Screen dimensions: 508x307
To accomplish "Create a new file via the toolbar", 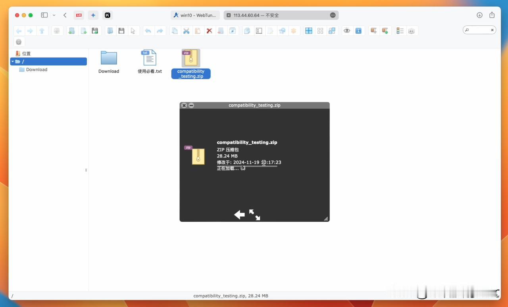I will [x=83, y=31].
